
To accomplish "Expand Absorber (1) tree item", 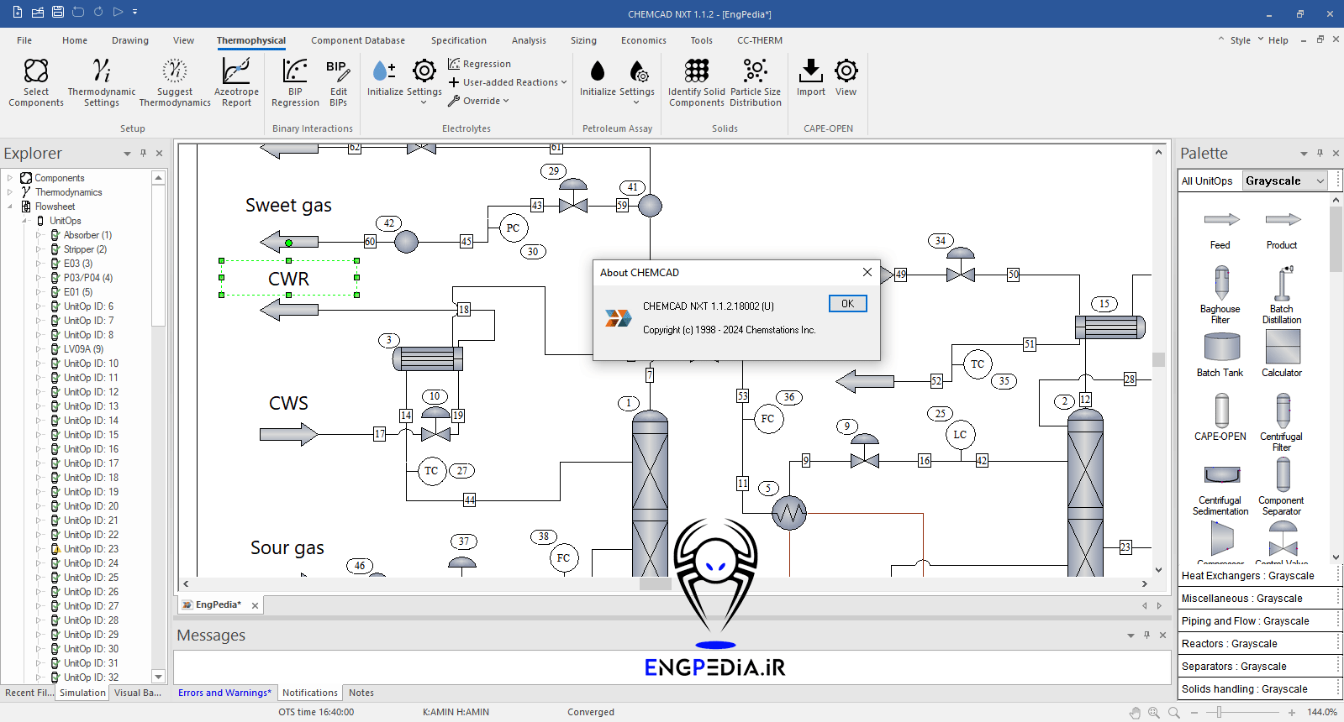I will [x=39, y=235].
